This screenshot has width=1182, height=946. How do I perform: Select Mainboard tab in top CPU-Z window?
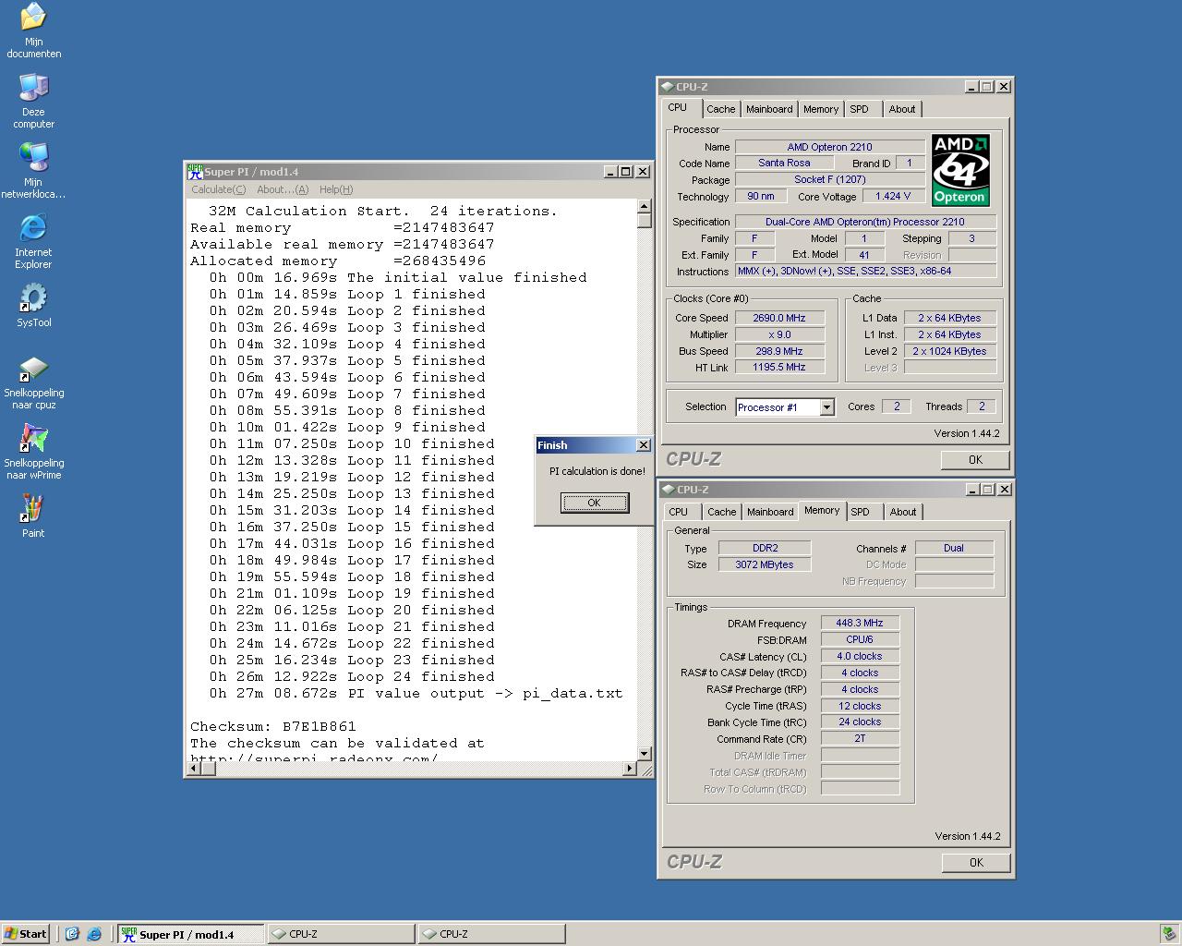769,109
